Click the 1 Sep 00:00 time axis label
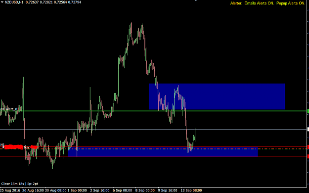309x193 pixels. (77, 191)
